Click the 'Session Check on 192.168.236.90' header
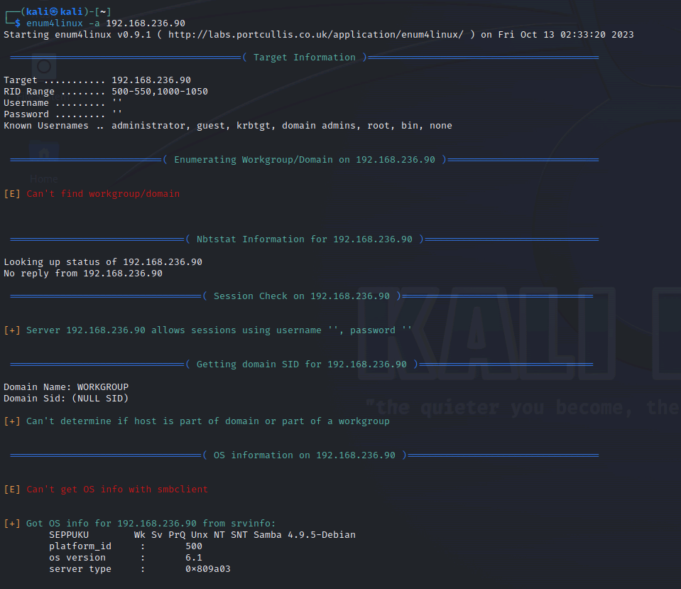 pyautogui.click(x=302, y=296)
